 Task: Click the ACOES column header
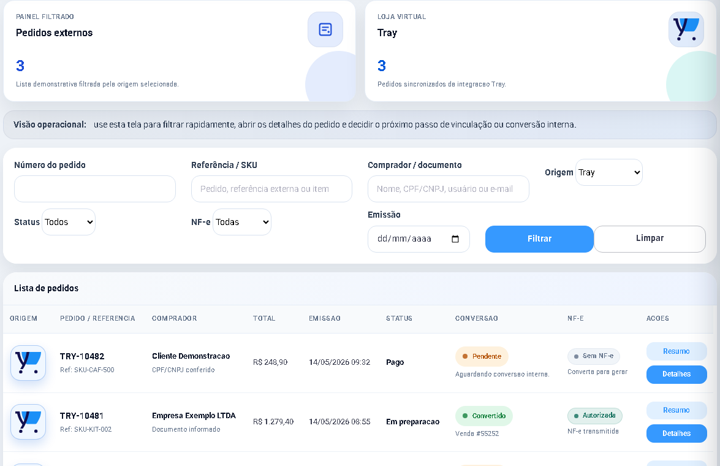(657, 318)
